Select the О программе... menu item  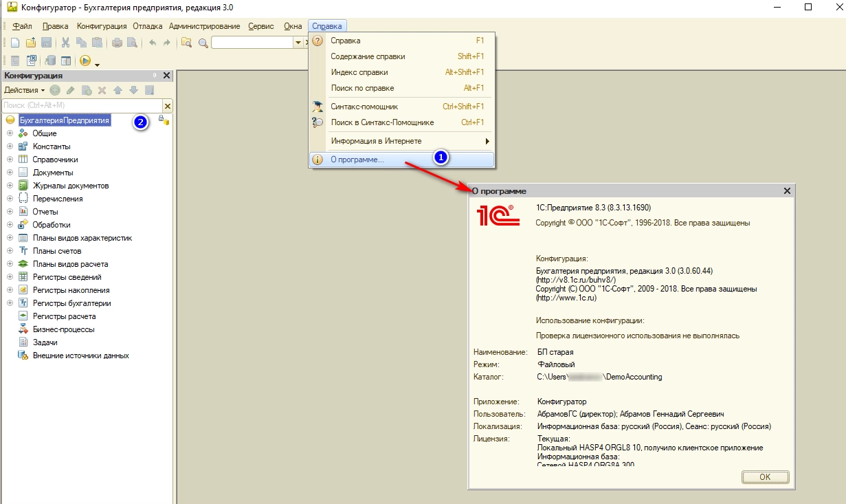[x=401, y=160]
